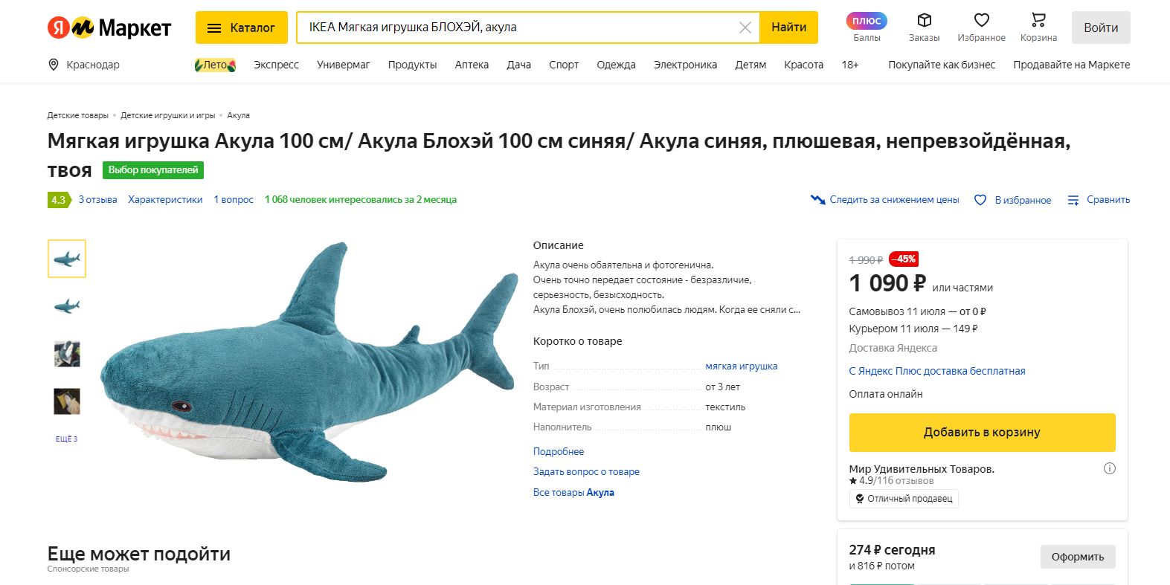Click Добавить в корзину button
The image size is (1170, 585).
[982, 432]
